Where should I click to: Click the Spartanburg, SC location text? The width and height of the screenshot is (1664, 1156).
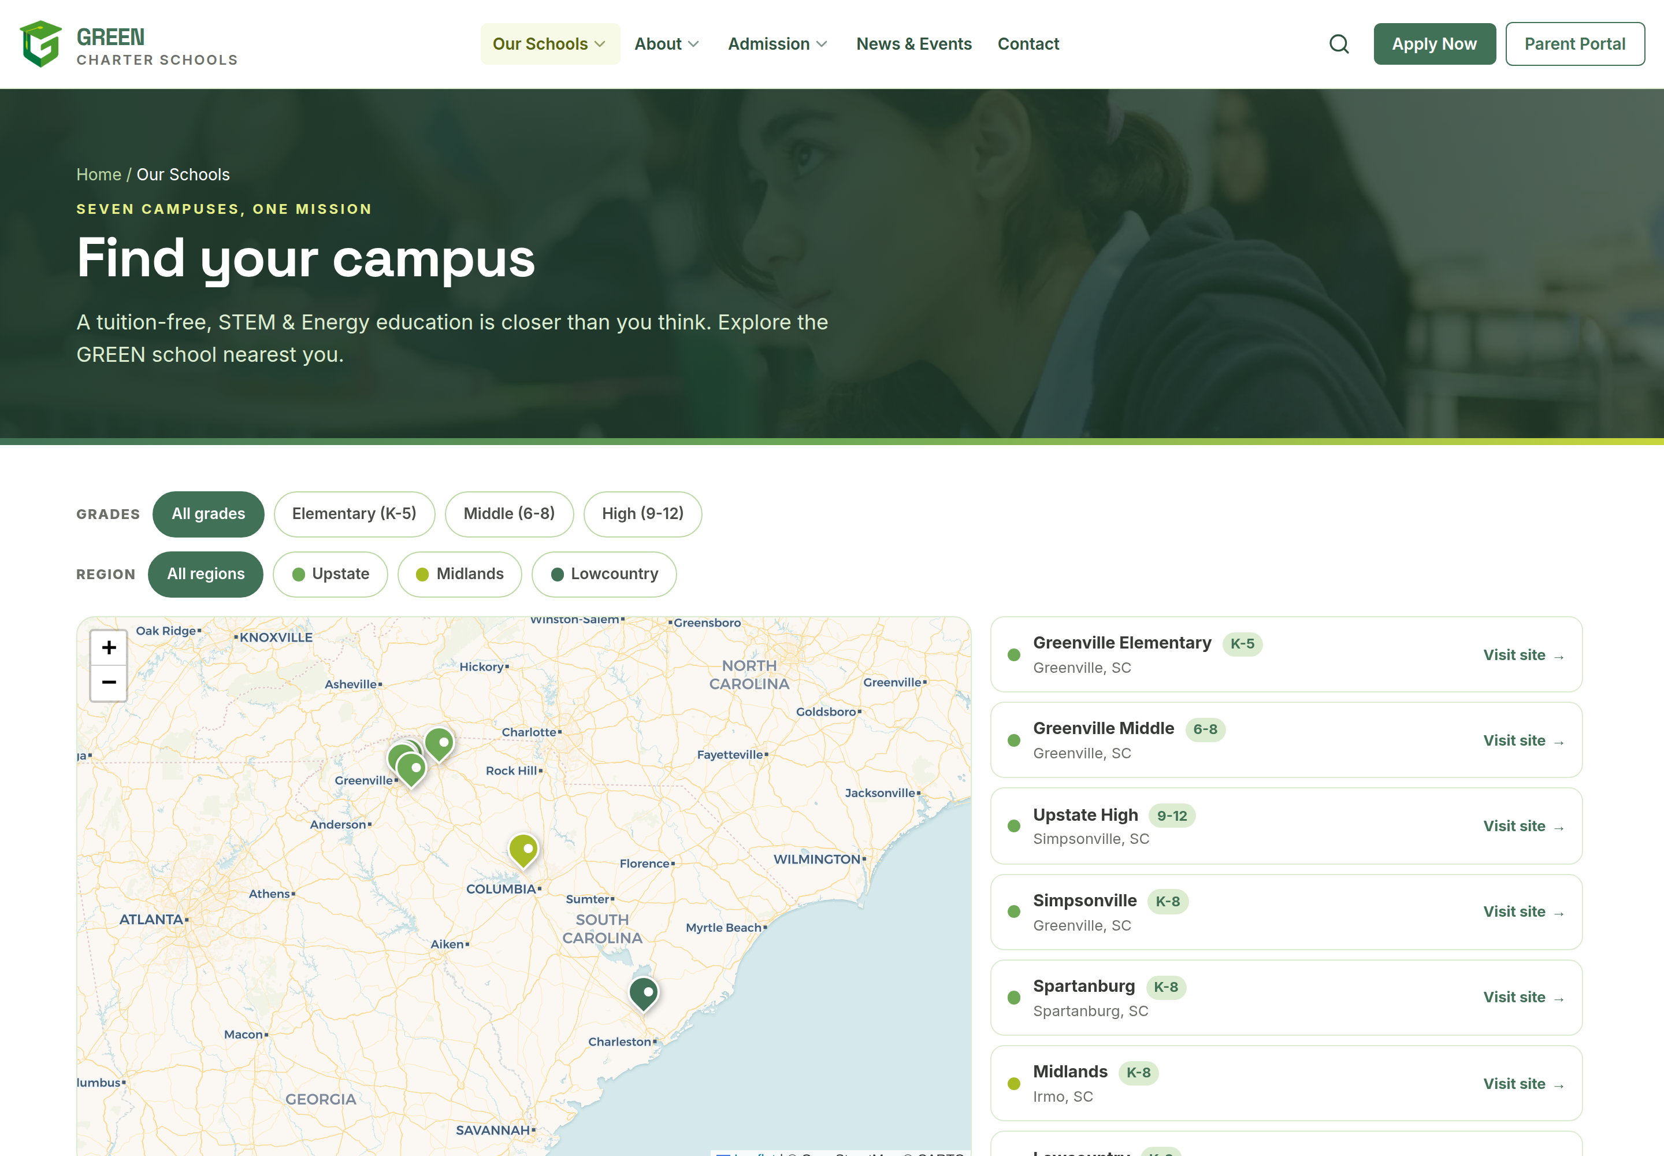(x=1090, y=1012)
